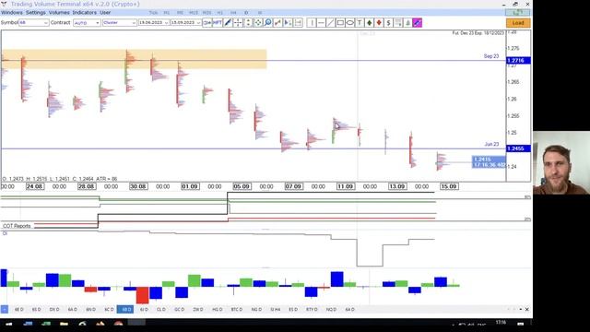Click the COT Reports indicator label
Screen dimensions: 590x332
17,226
